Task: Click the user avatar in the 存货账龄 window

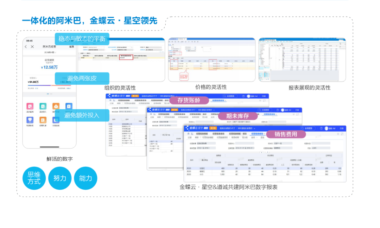Action: (248, 96)
